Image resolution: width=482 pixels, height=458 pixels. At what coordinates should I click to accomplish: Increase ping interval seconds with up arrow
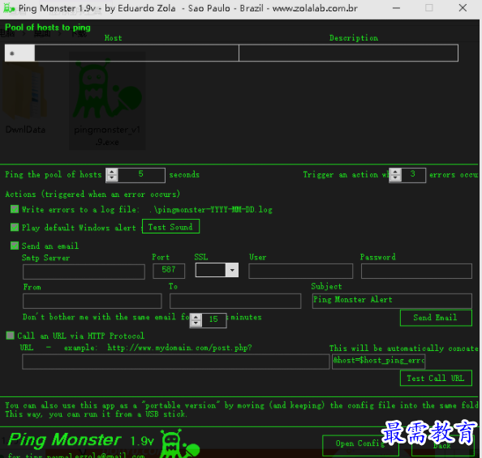pyautogui.click(x=112, y=172)
